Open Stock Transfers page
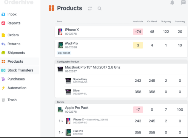This screenshot has width=188, height=138. click(x=20, y=70)
